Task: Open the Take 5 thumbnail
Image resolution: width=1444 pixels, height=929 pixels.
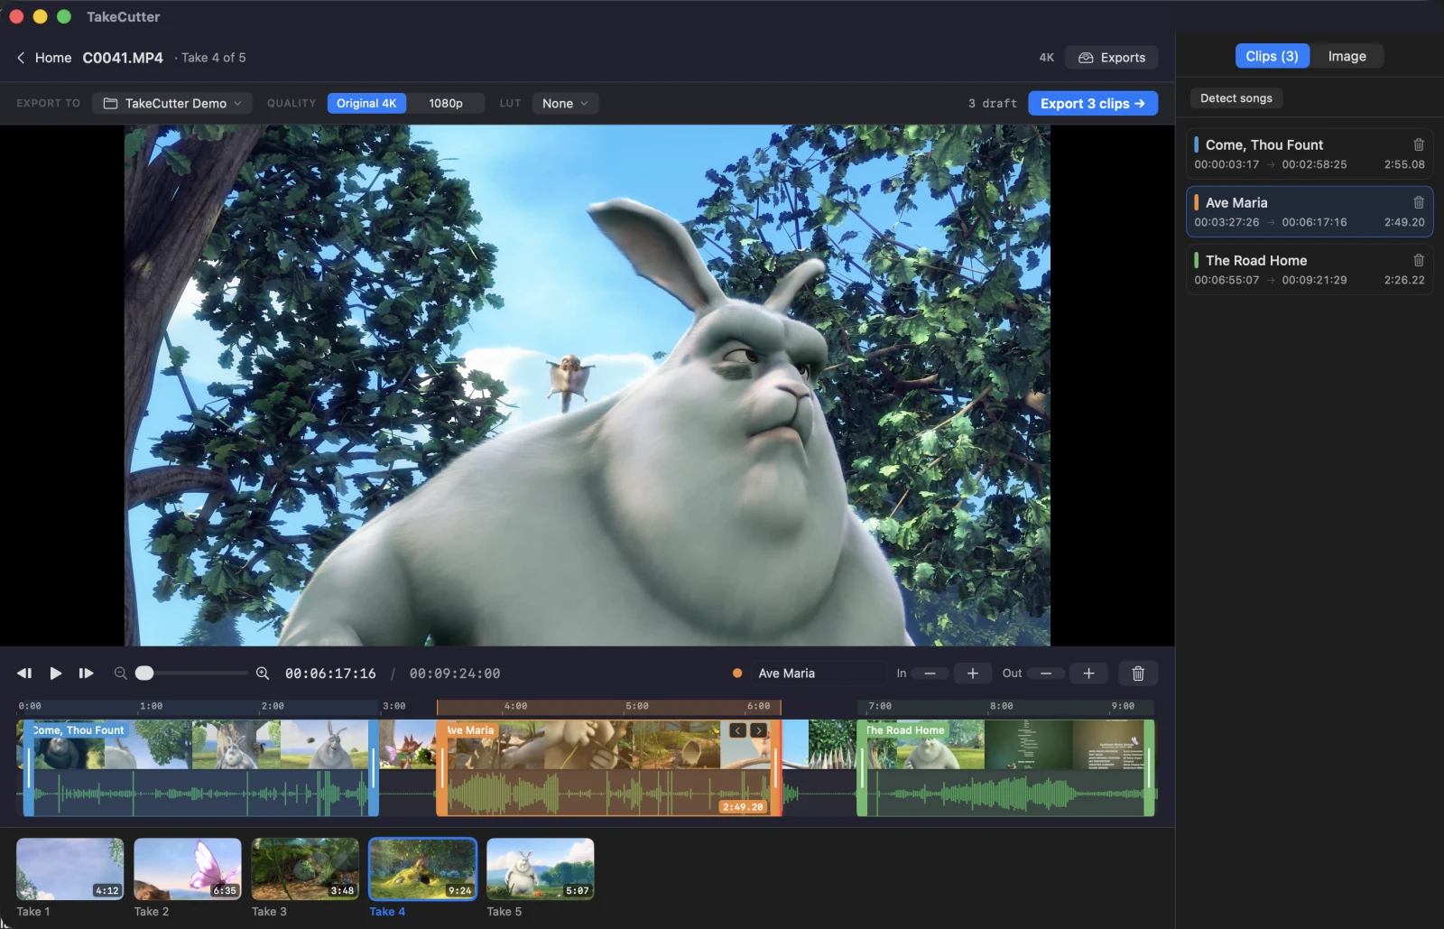Action: pos(541,869)
